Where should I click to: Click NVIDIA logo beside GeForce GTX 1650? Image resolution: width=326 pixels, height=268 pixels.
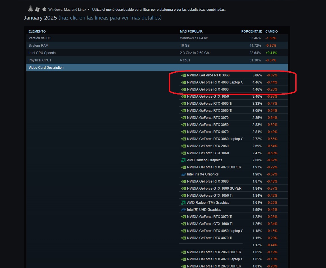(x=183, y=97)
